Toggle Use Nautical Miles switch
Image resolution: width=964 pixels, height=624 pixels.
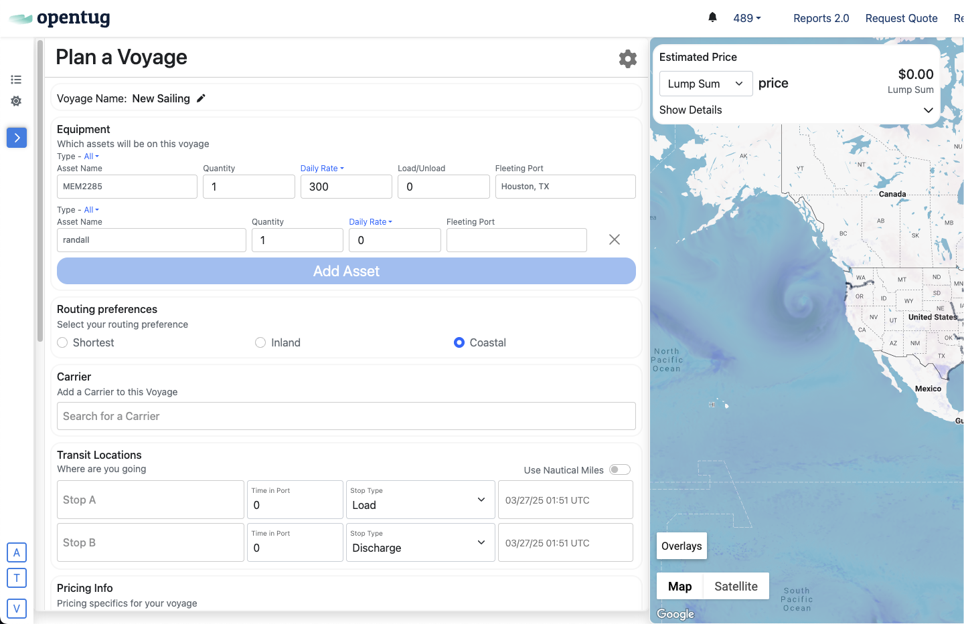(x=619, y=470)
